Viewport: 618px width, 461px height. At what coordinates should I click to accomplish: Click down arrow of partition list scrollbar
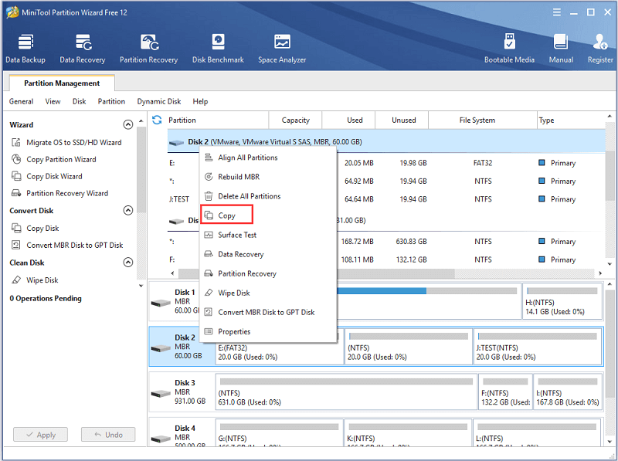[x=610, y=264]
